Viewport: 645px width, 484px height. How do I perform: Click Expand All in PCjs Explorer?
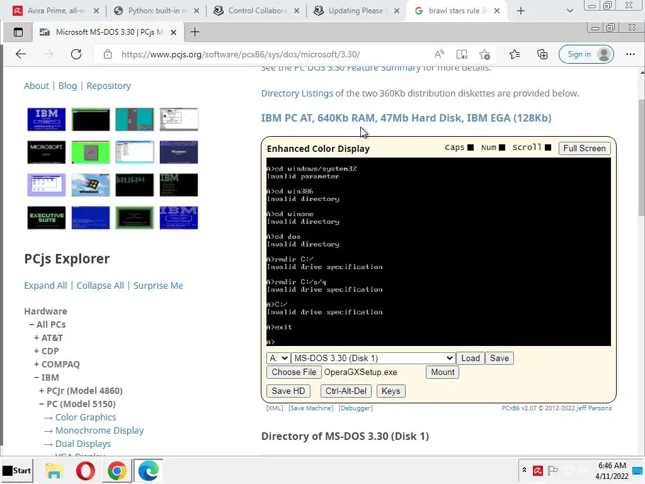[45, 285]
